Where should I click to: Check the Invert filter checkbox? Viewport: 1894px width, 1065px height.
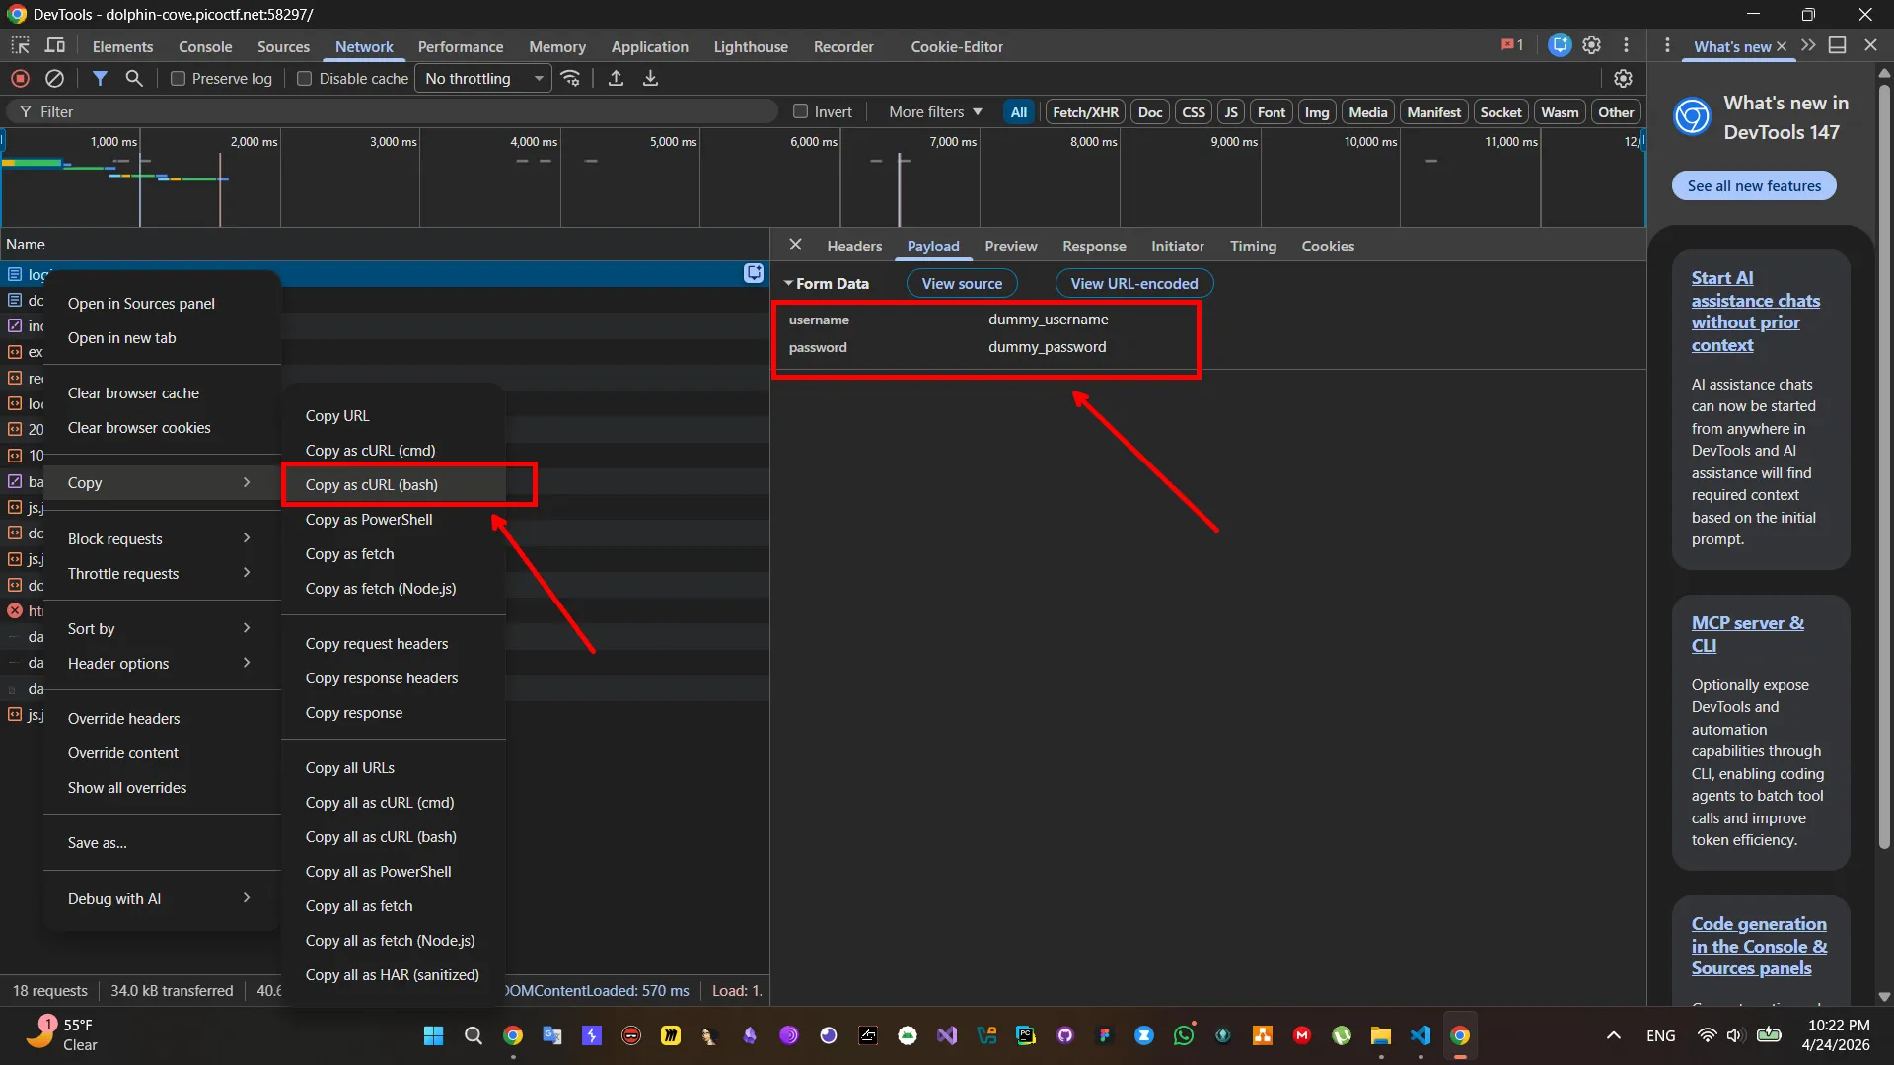[x=800, y=111]
